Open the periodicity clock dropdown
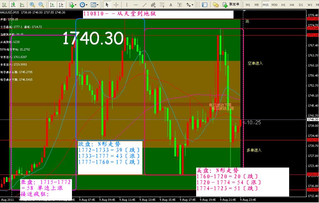Image resolution: width=319 pixels, height=203 pixels. [83, 5]
